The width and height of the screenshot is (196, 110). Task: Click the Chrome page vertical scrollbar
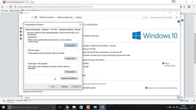pos(195,48)
